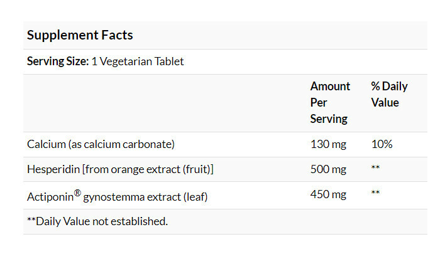
Task: Click the word Calcium in first row
Action: click(46, 144)
